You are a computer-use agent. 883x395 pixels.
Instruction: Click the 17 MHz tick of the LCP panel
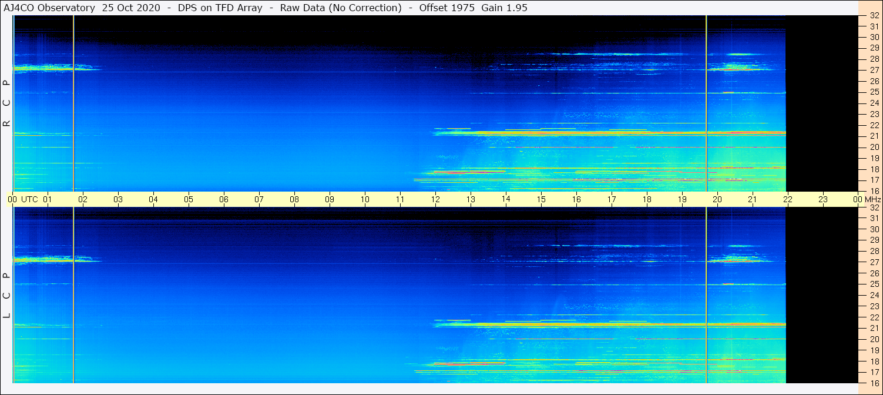point(874,372)
